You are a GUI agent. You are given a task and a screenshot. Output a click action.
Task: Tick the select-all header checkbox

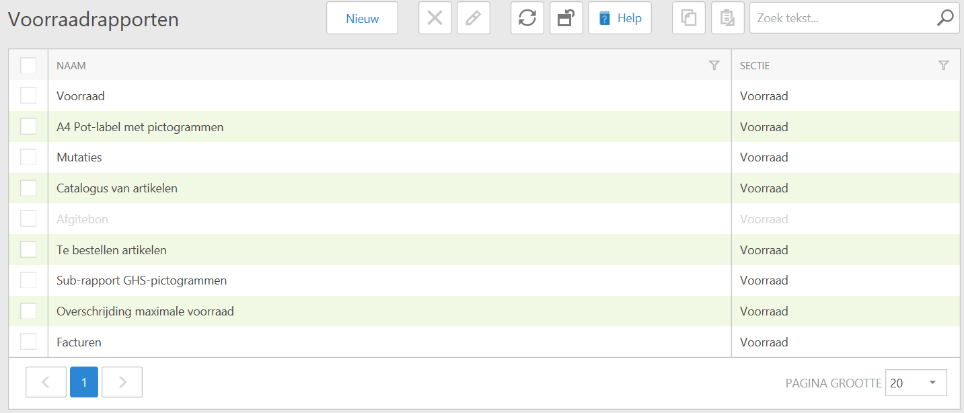pos(28,65)
